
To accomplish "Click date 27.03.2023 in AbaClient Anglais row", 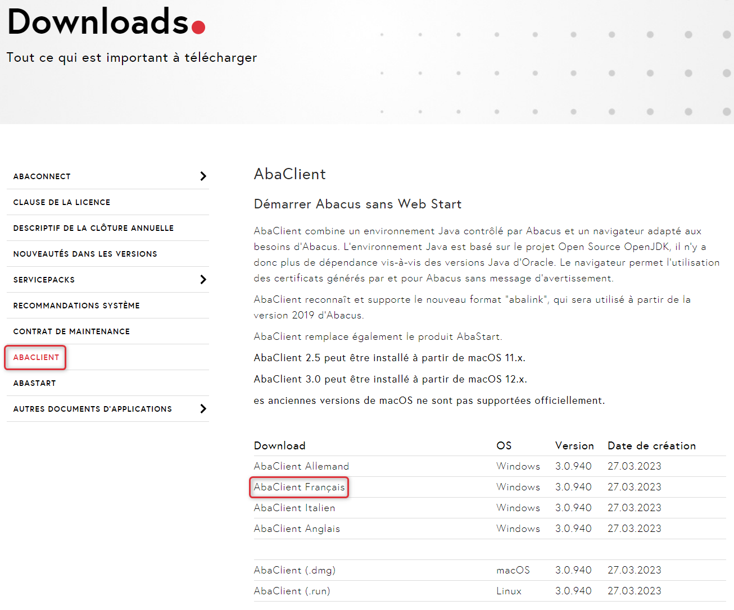I will point(635,529).
